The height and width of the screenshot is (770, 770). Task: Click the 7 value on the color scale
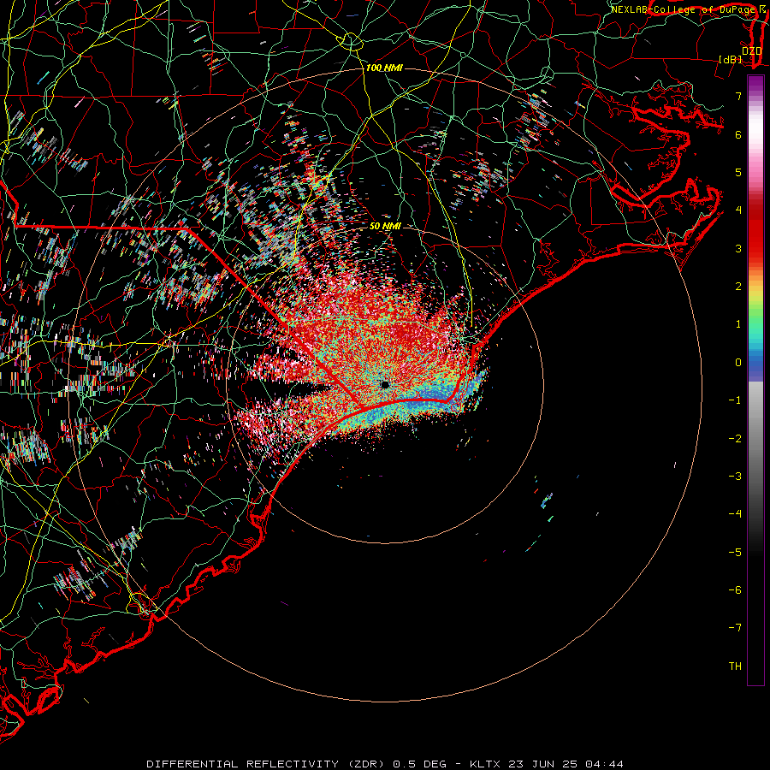(x=738, y=96)
